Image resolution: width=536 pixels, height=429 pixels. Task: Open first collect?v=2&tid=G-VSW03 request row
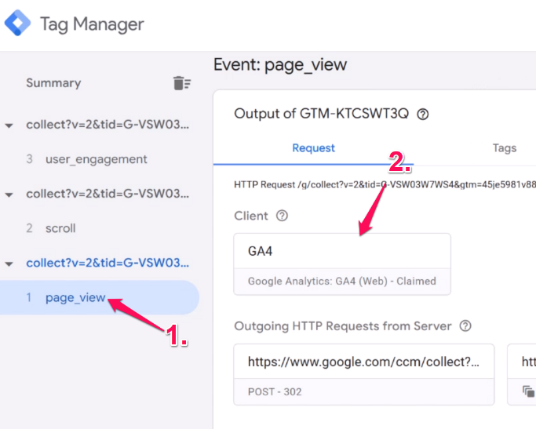pyautogui.click(x=108, y=125)
